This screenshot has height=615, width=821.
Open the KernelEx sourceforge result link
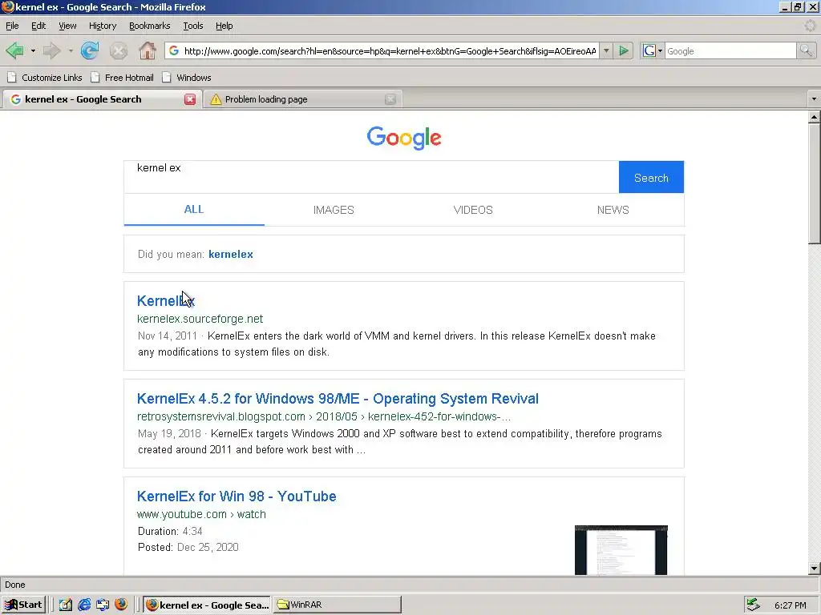[x=166, y=301]
